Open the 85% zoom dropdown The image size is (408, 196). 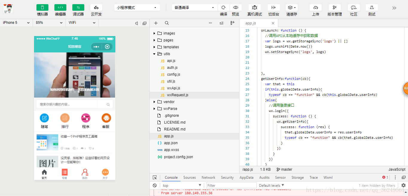point(49,23)
